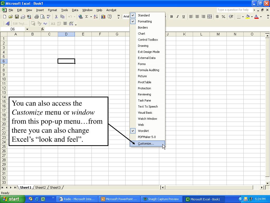This screenshot has width=270, height=203.
Task: Save the workbook with the floppy icon
Action: point(17,17)
